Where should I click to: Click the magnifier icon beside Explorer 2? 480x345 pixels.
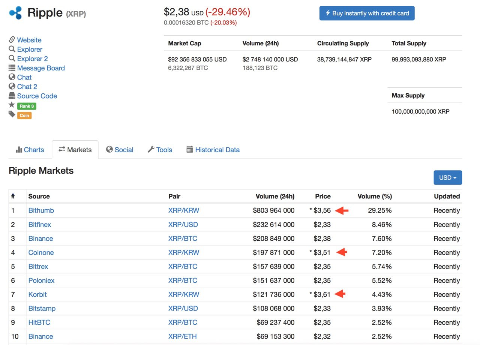click(12, 58)
